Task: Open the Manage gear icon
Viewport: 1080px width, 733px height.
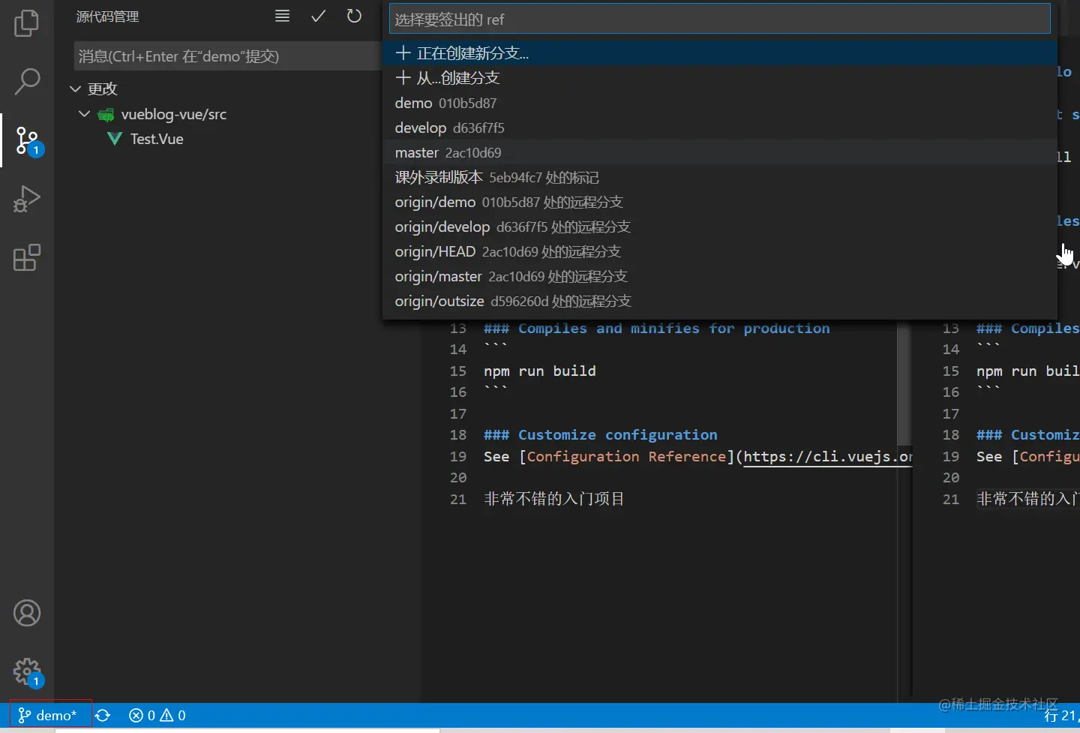Action: click(x=27, y=671)
